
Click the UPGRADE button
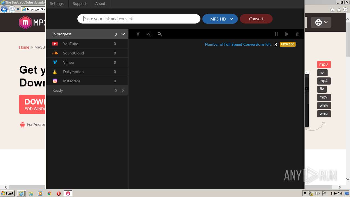coord(288,44)
